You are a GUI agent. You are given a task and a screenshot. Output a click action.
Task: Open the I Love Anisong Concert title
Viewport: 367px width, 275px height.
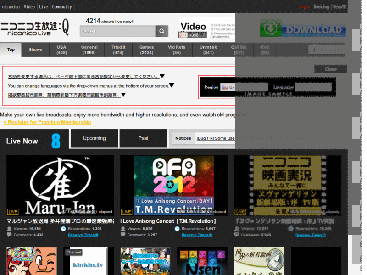click(x=168, y=221)
